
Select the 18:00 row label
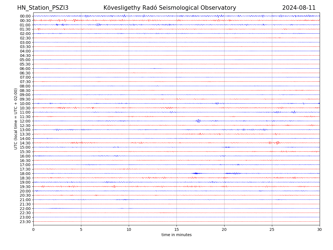coord(25,174)
